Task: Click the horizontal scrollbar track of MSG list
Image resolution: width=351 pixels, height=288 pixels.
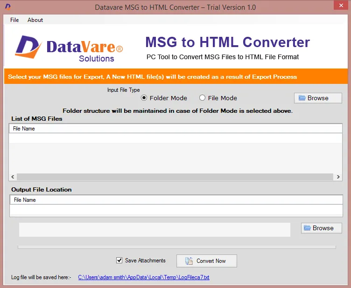Action: [175, 177]
